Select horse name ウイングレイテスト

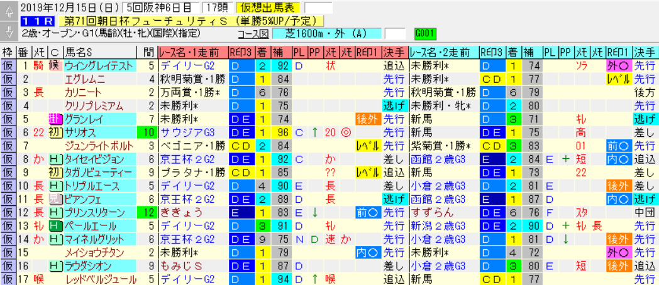(x=99, y=65)
